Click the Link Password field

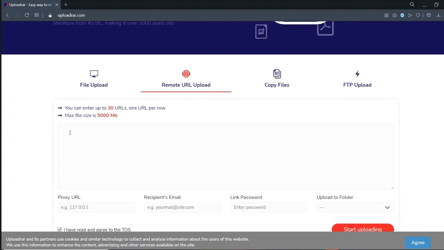tap(269, 207)
